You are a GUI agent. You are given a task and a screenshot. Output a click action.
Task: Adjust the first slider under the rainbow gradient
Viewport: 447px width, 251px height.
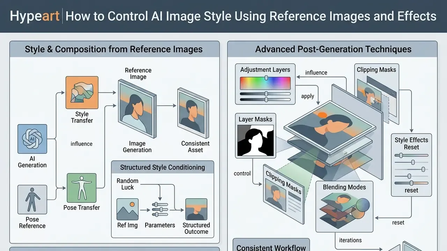pyautogui.click(x=265, y=94)
